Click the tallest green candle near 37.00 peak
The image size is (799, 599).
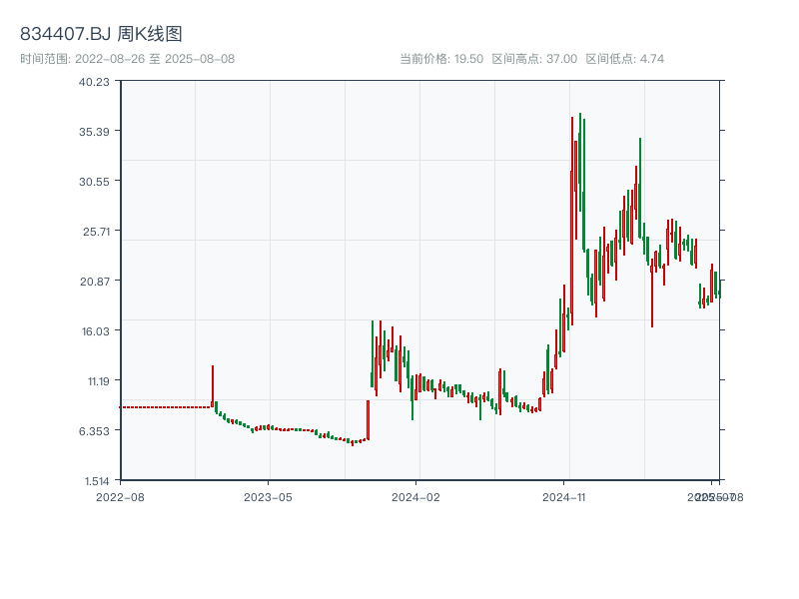point(580,162)
